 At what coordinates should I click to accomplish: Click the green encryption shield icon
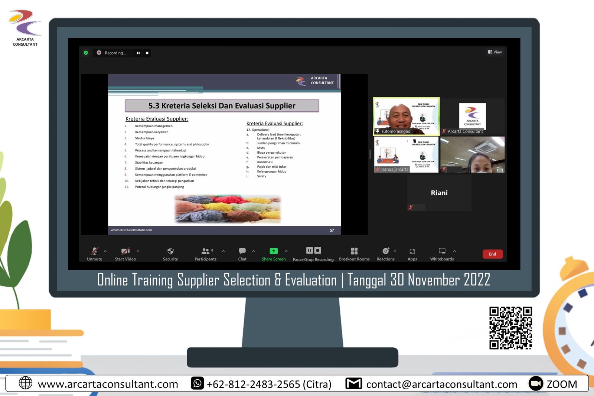coord(86,53)
